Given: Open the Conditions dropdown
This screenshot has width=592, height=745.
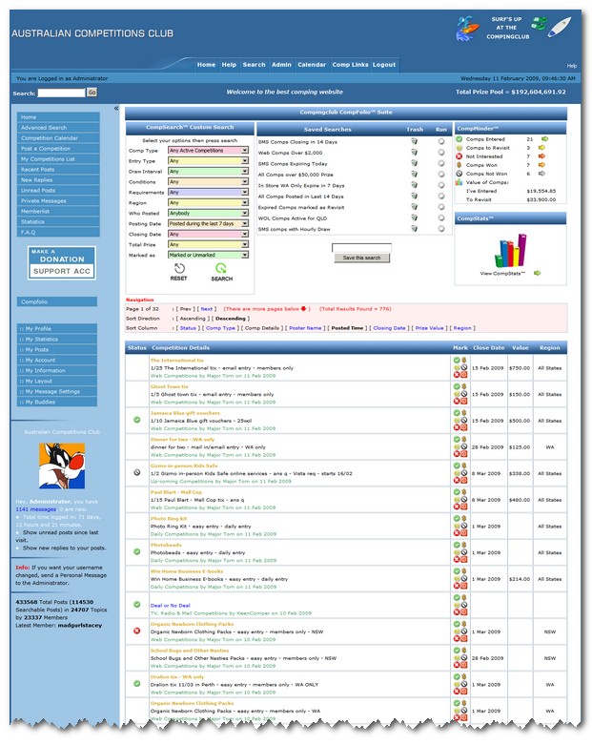Looking at the screenshot, I should coord(209,181).
